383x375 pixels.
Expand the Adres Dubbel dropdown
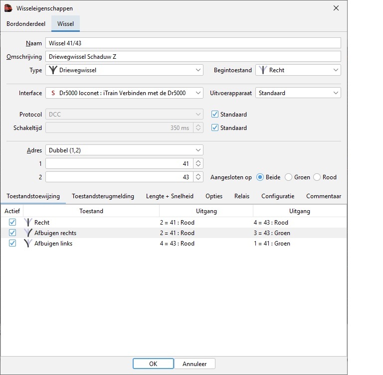click(198, 150)
